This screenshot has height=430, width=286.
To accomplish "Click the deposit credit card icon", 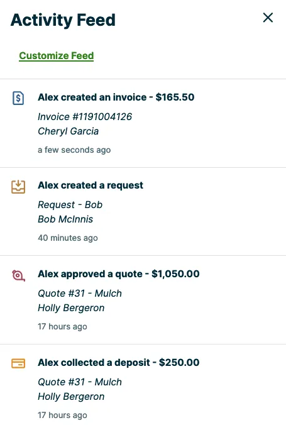I will tap(18, 363).
